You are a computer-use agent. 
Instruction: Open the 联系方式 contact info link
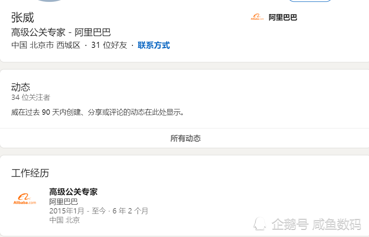[x=154, y=46]
